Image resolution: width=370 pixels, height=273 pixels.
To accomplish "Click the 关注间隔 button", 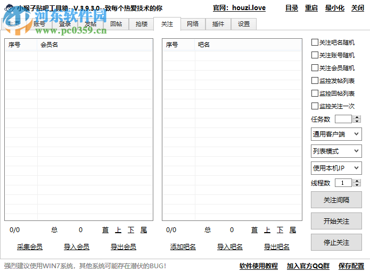I will (x=336, y=200).
